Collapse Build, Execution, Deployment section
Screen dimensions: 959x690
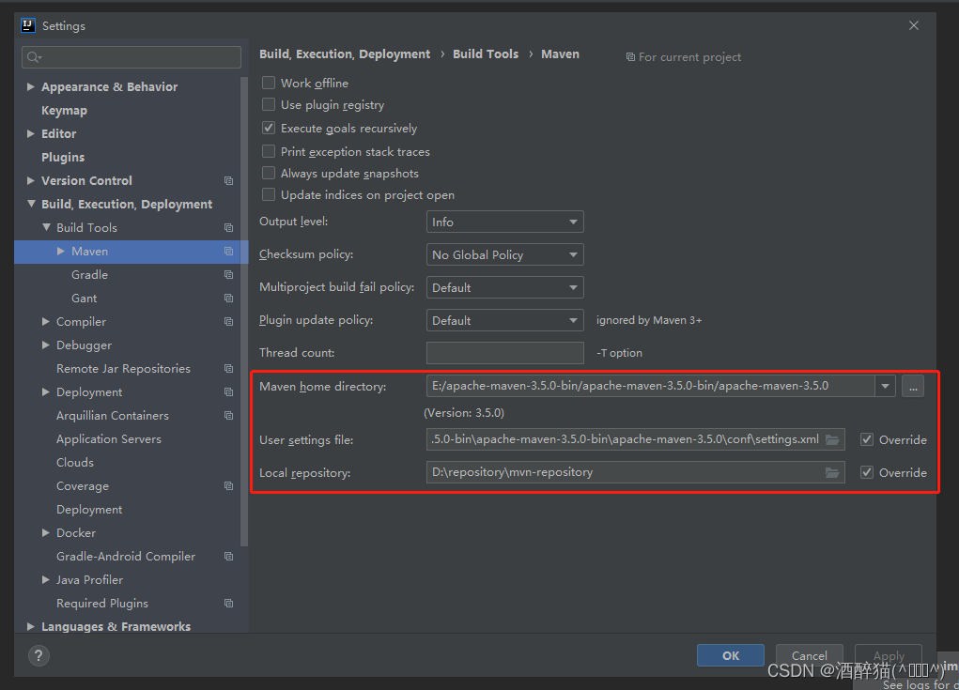coord(31,204)
